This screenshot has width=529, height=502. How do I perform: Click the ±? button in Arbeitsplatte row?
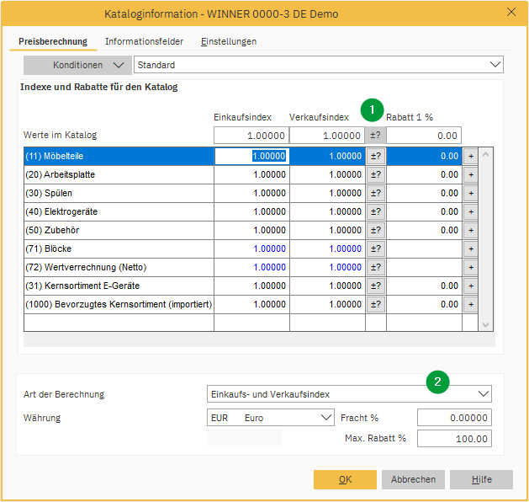[376, 174]
